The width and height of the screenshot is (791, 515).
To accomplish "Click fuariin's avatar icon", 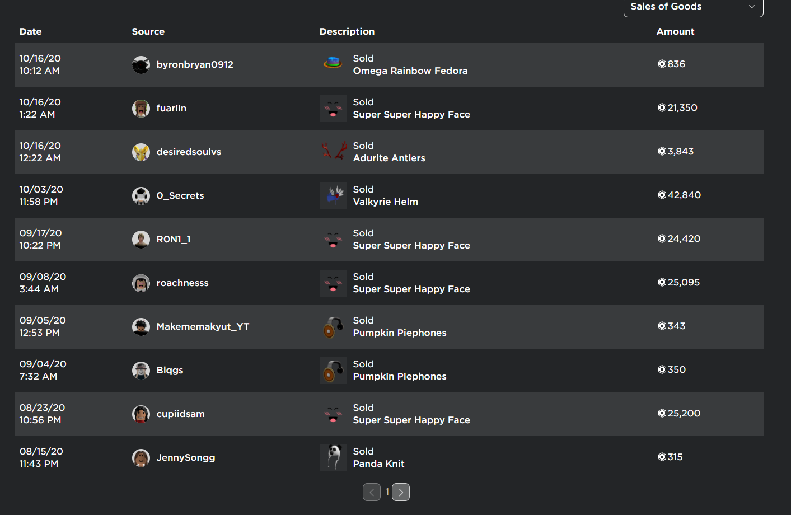I will (x=141, y=109).
